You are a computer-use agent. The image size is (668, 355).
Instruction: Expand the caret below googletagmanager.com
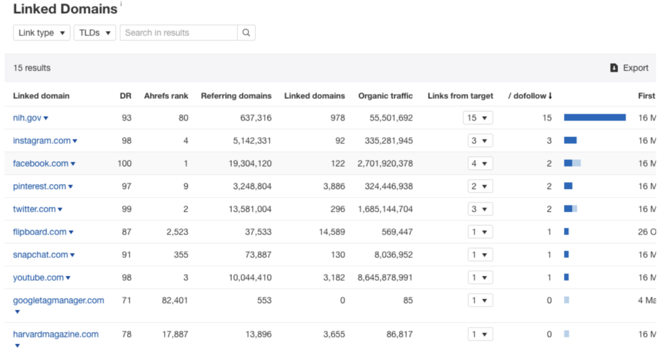[x=17, y=312]
